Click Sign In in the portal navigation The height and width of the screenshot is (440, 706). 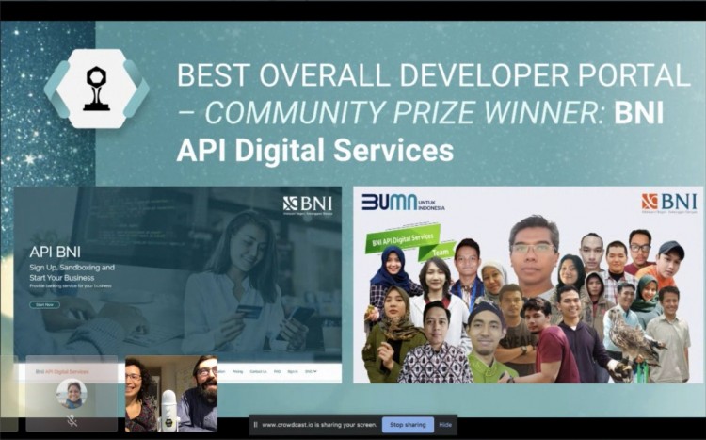pyautogui.click(x=293, y=371)
